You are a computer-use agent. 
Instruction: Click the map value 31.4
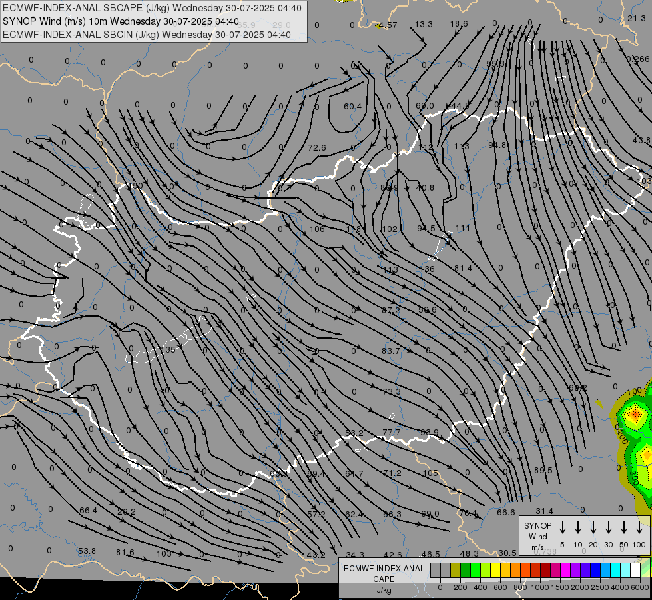coord(544,511)
